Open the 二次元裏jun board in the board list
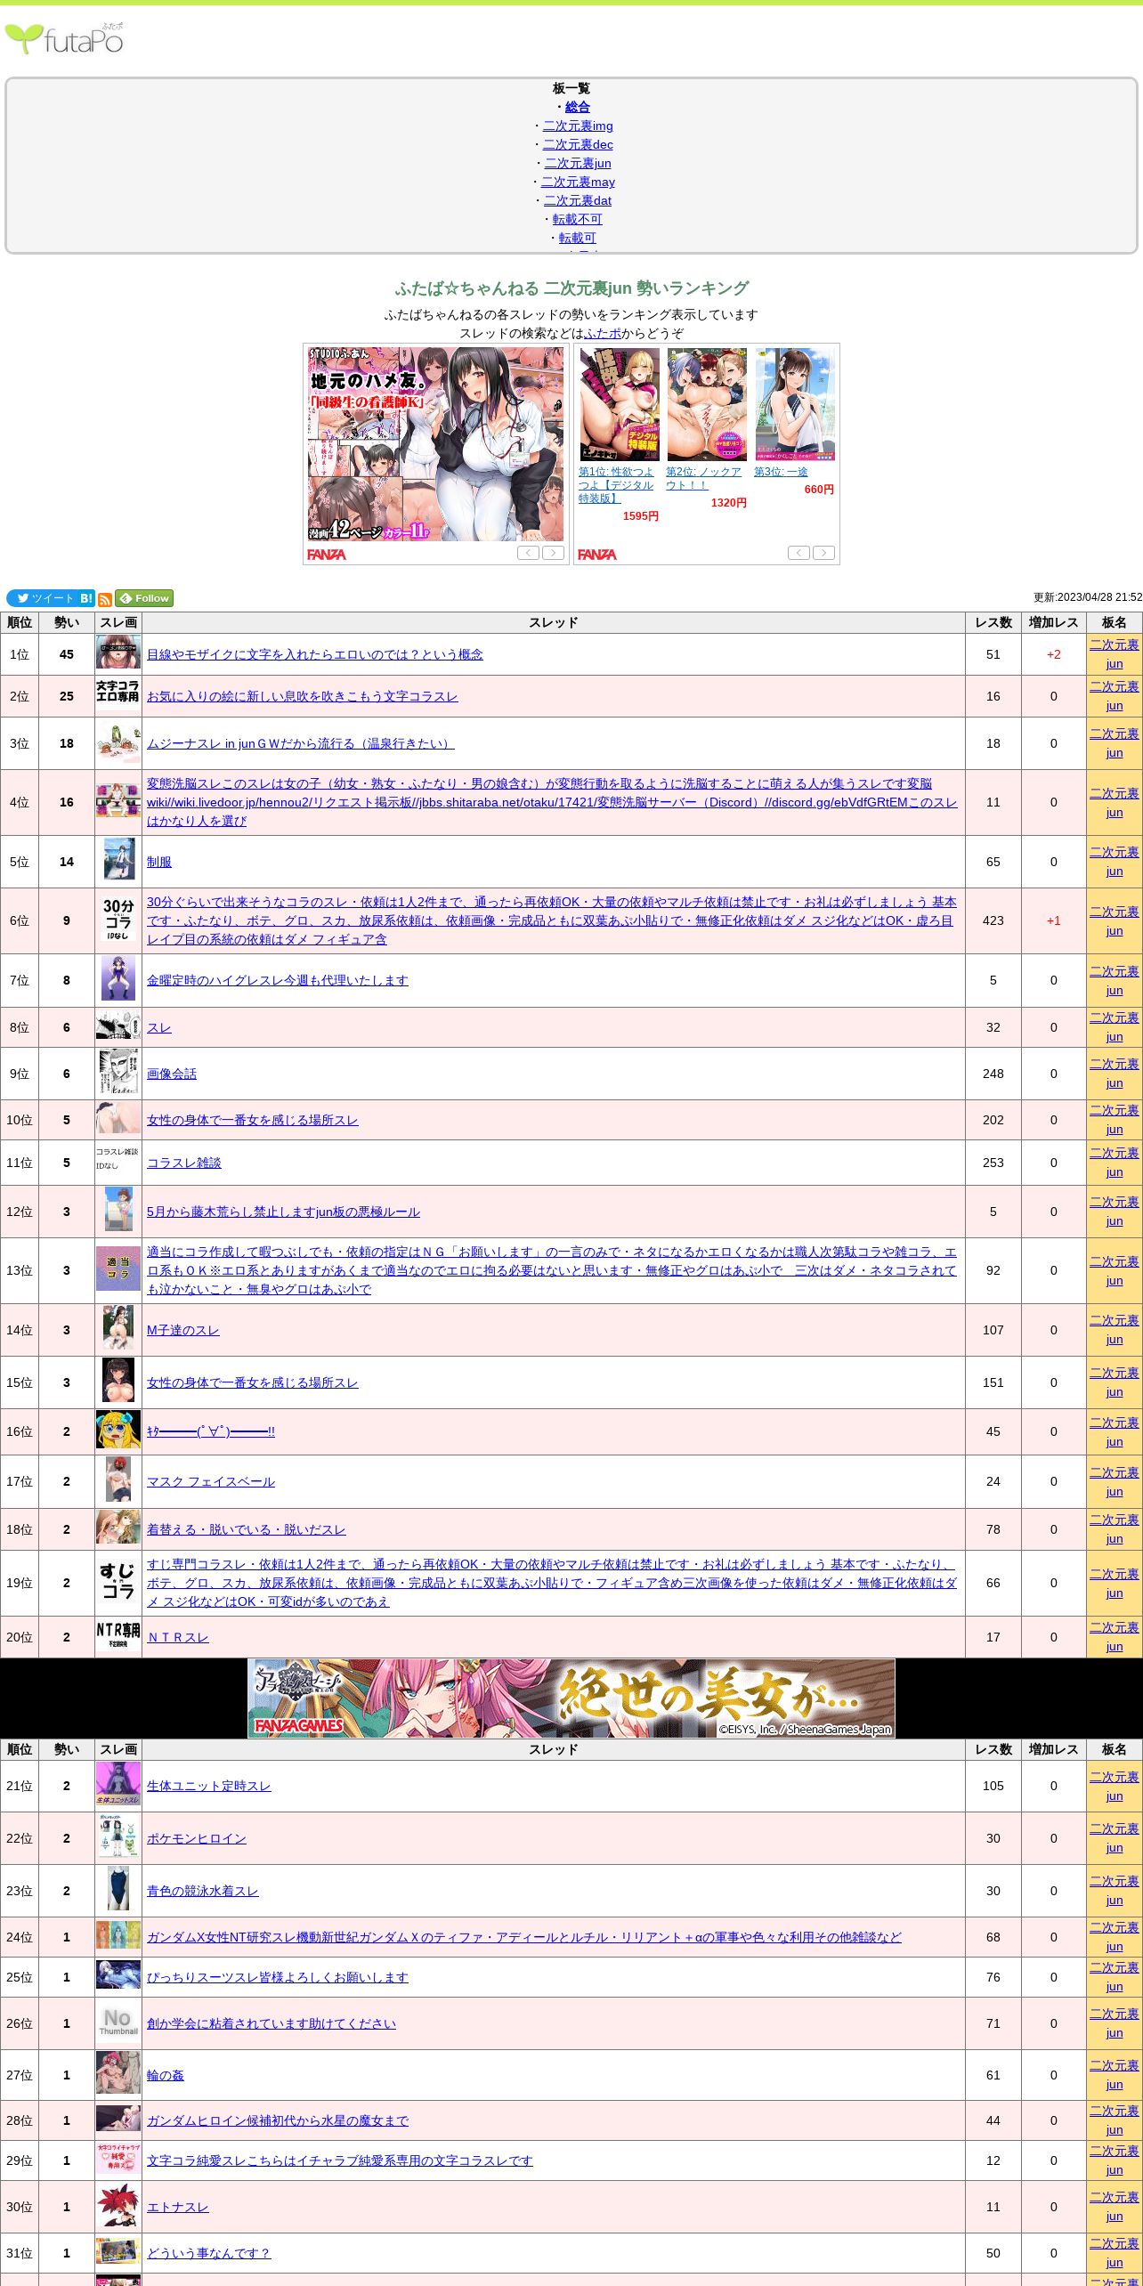 [x=578, y=163]
